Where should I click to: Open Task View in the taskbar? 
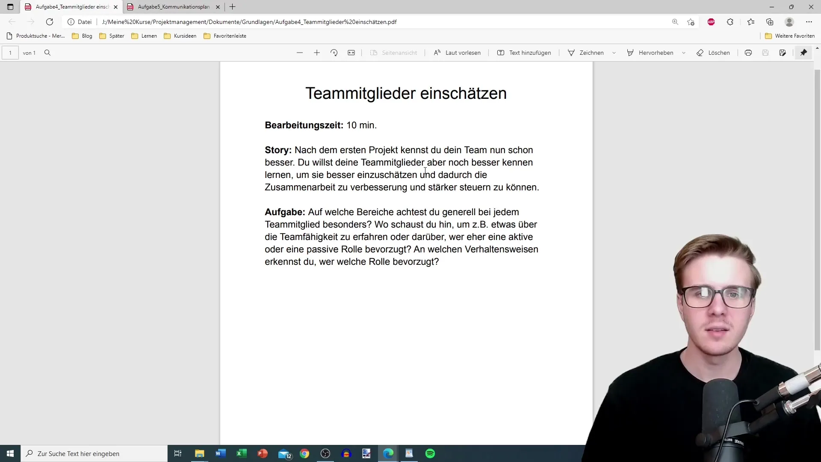(x=178, y=453)
